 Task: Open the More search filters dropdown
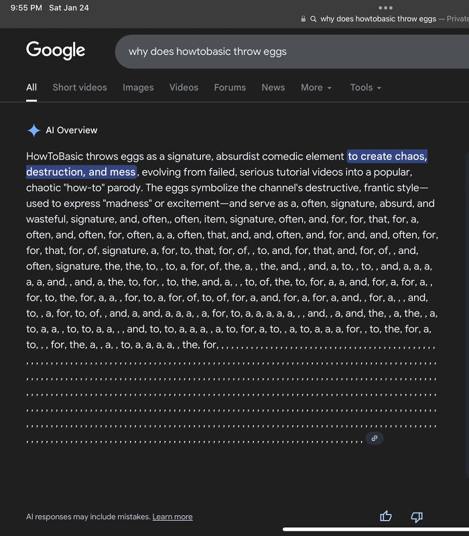pyautogui.click(x=316, y=88)
